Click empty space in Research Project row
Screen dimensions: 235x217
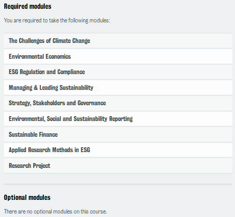[x=141, y=166]
